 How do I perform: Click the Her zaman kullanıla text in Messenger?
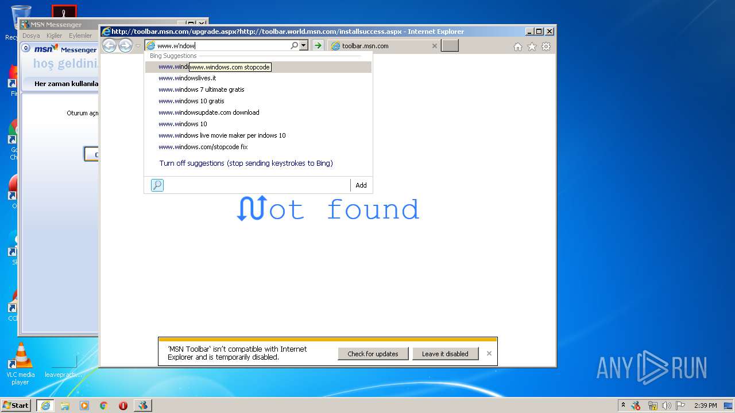(66, 84)
